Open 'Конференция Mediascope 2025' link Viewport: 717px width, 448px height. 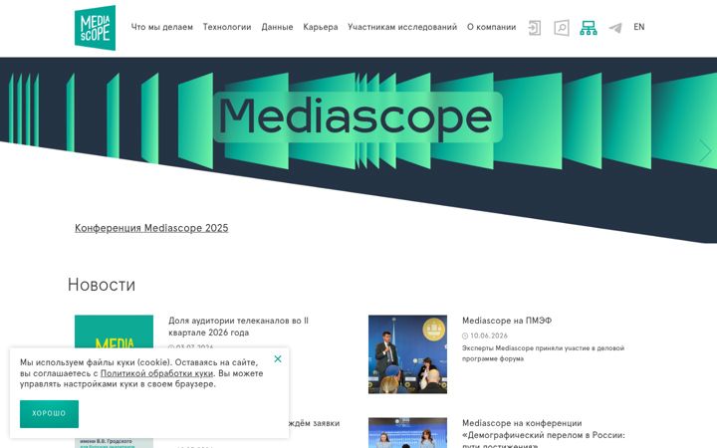(151, 228)
